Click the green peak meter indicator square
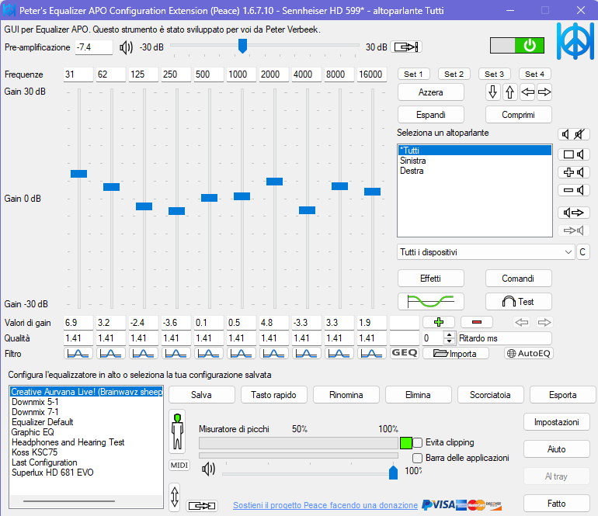Screen dimensions: 598x516 405,443
